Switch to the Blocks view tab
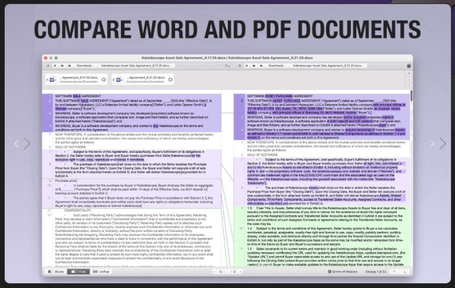Image resolution: width=455 pixels, height=288 pixels. pyautogui.click(x=56, y=272)
